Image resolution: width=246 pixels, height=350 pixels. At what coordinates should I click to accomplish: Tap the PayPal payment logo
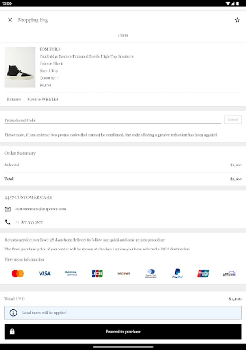177,273
